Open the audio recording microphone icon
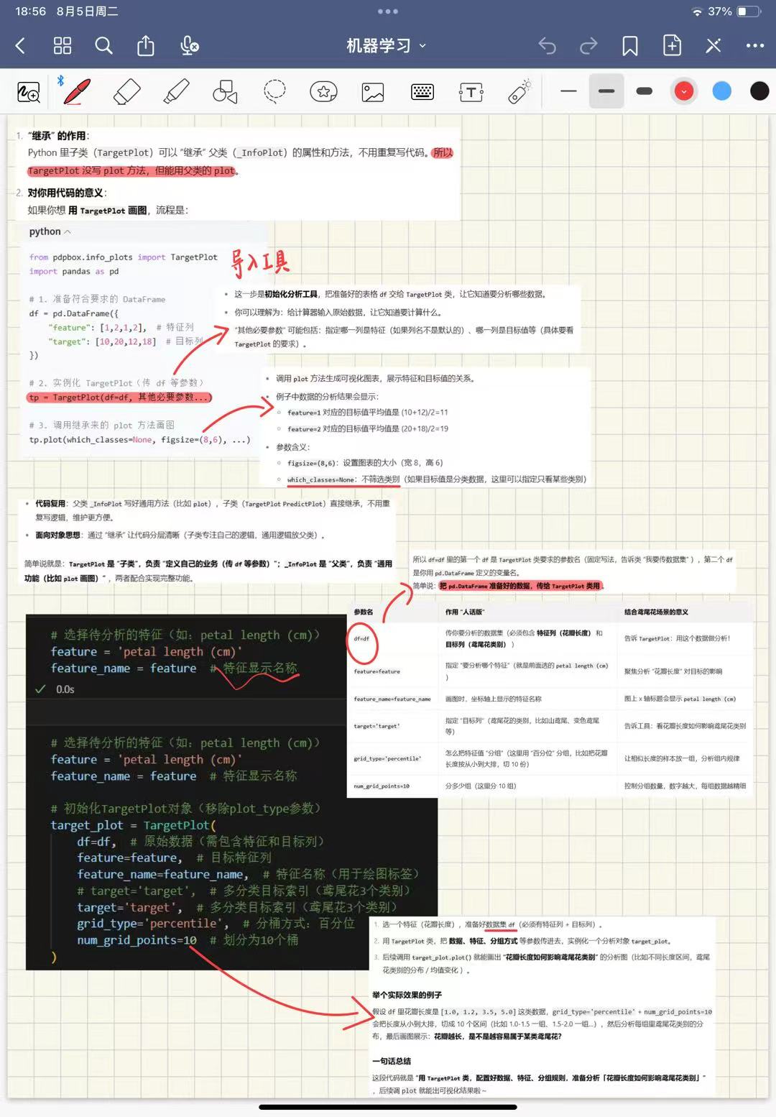Image resolution: width=776 pixels, height=1117 pixels. (x=190, y=46)
